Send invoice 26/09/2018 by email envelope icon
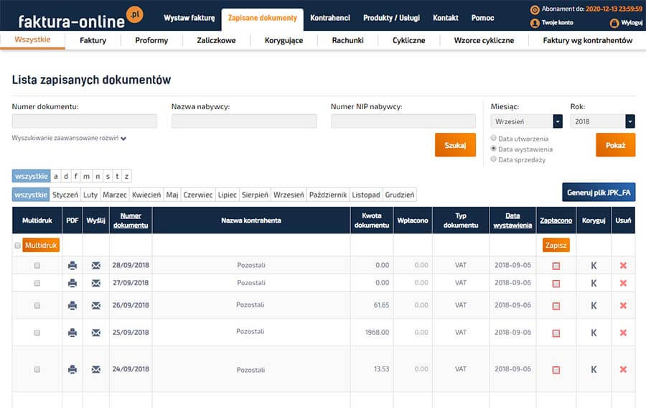This screenshot has width=646, height=408. pyautogui.click(x=96, y=305)
